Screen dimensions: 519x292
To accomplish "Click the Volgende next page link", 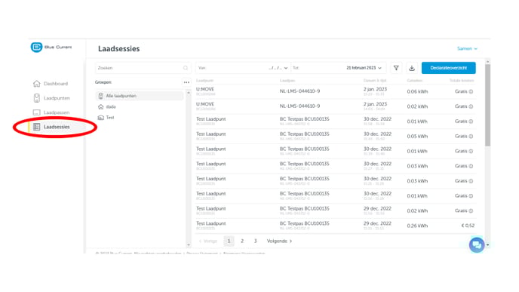I will pyautogui.click(x=279, y=241).
